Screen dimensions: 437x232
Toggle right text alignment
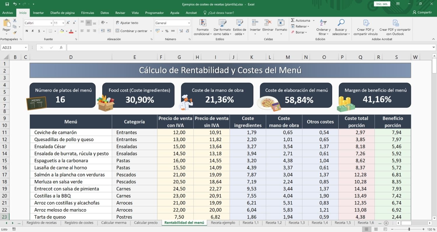pos(94,31)
